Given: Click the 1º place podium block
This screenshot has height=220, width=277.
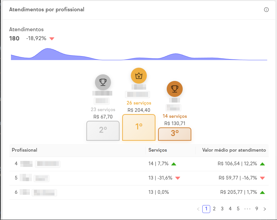Looking at the screenshot, I should point(139,127).
